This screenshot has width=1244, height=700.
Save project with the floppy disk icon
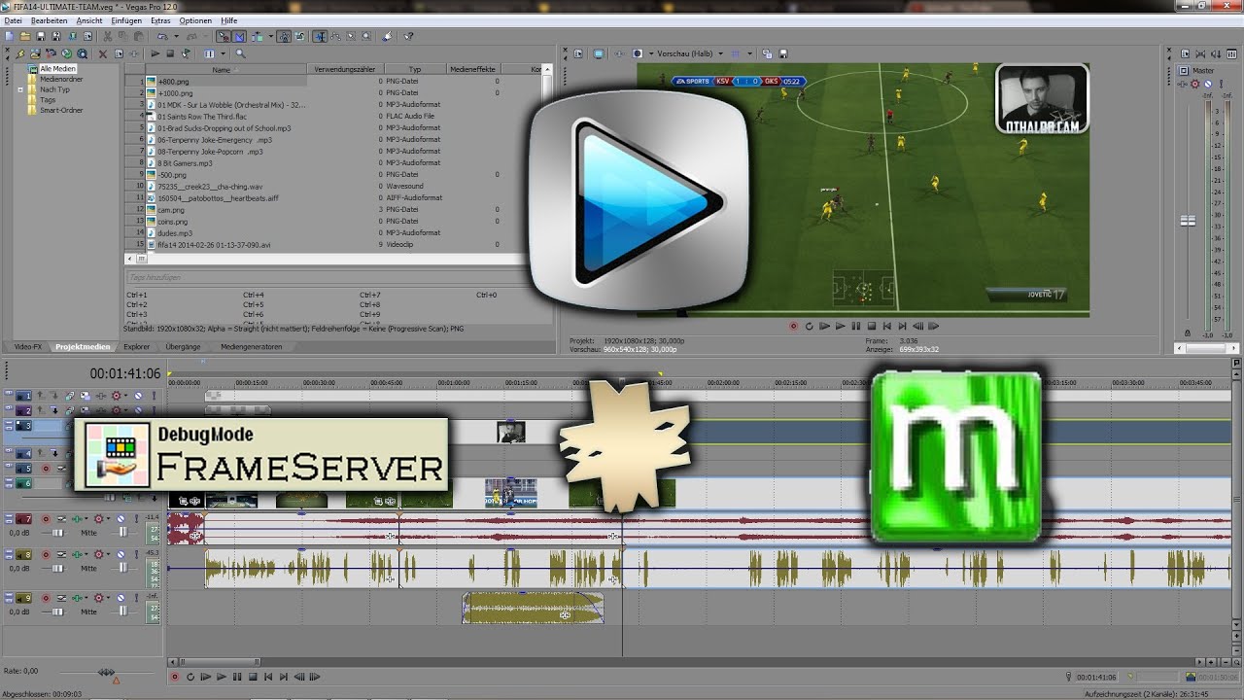[41, 36]
